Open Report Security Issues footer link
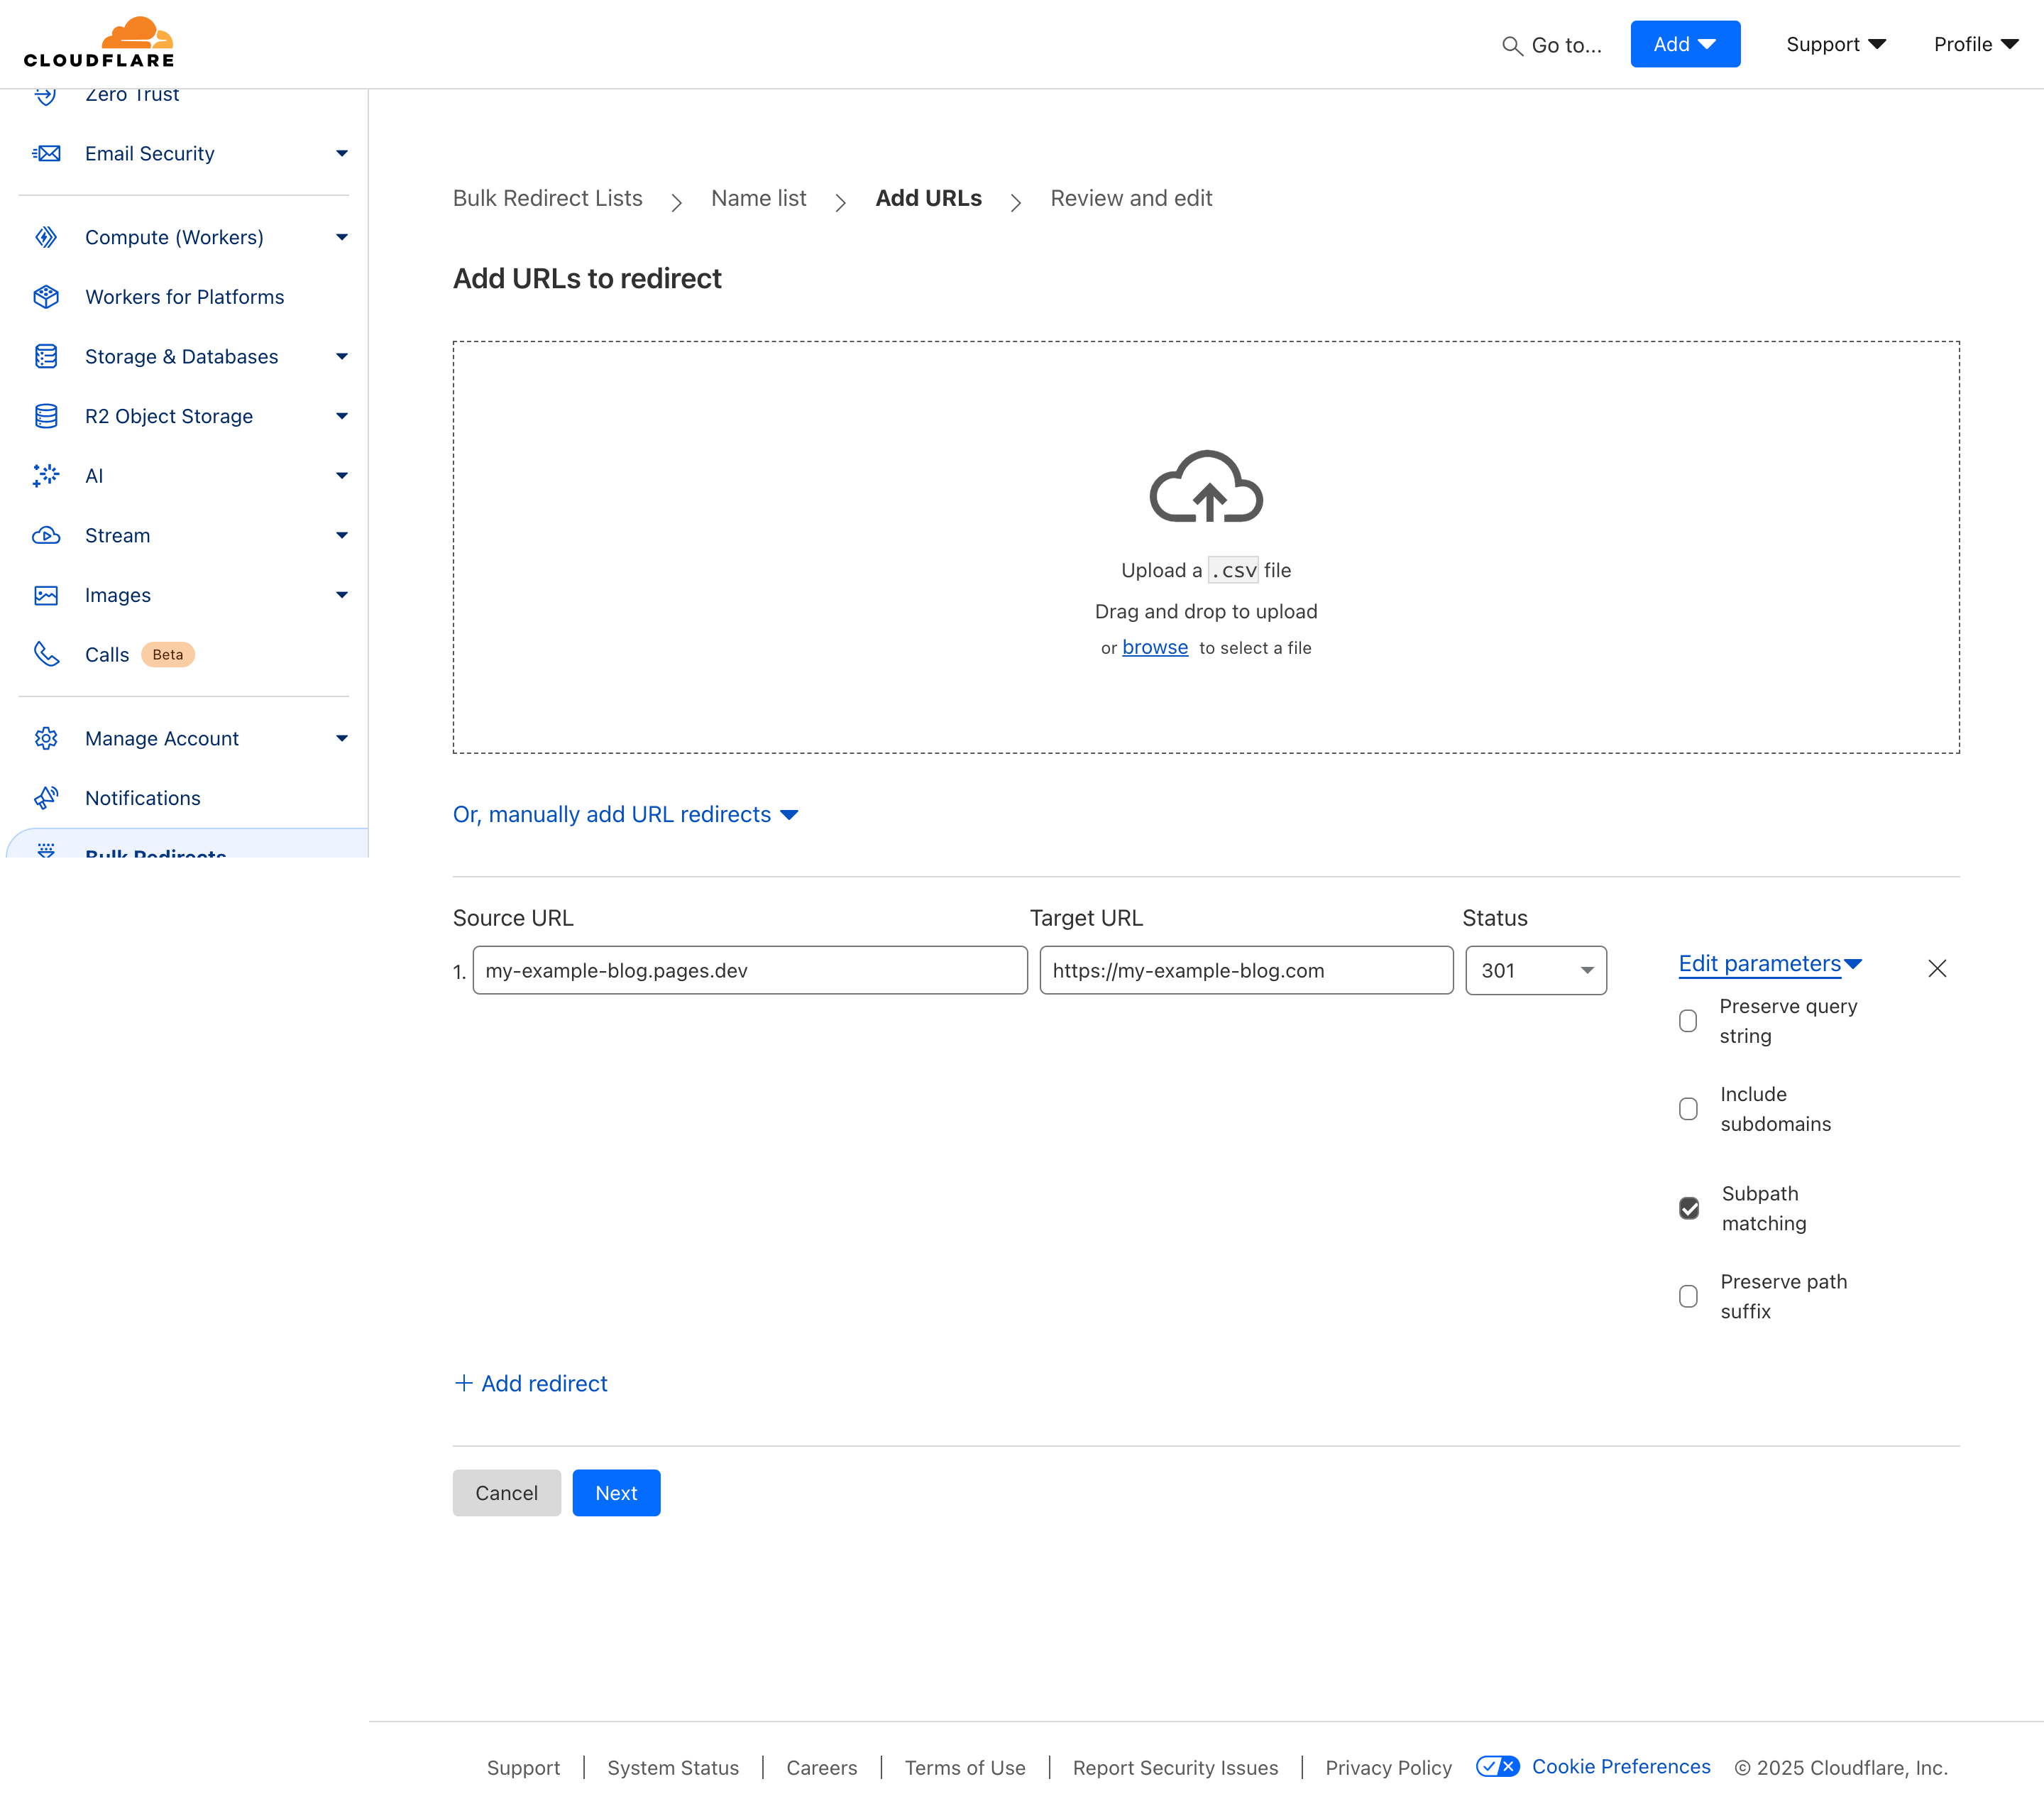Screen dimensions: 2044x1806 [1175, 1767]
